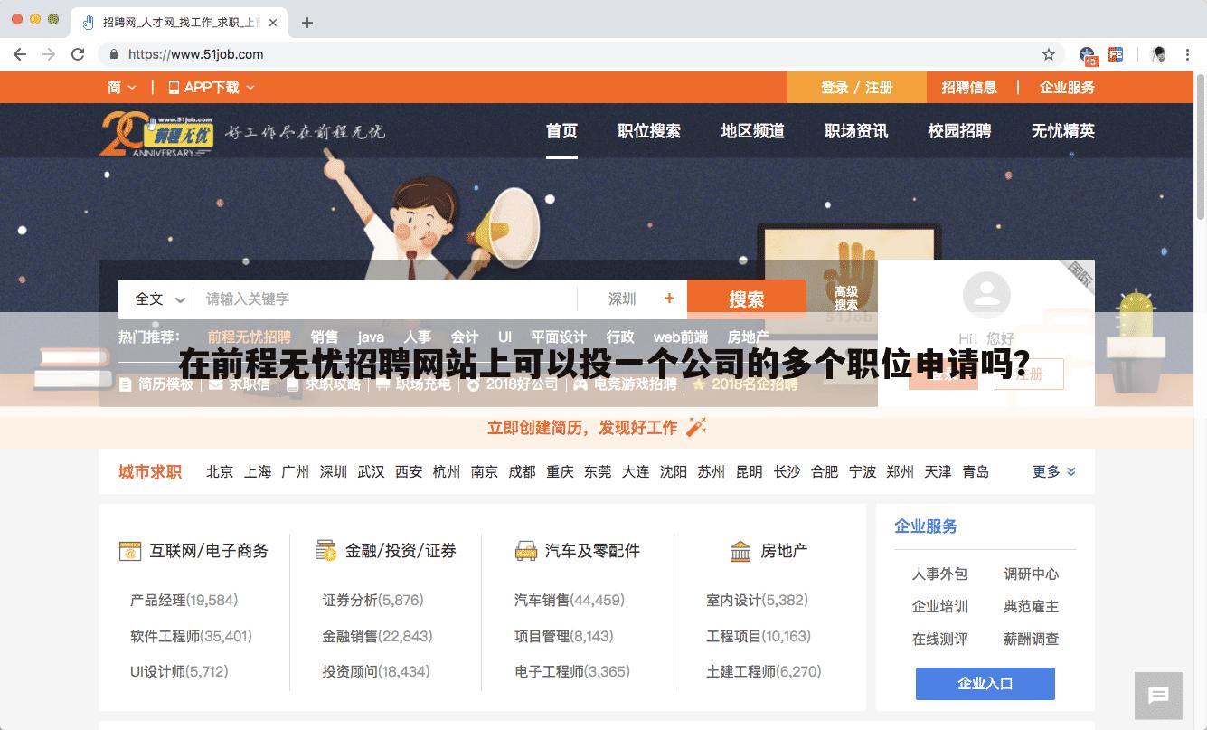Screen dimensions: 1207x730
Task: Expand 更多 cities list
Action: 1054,471
